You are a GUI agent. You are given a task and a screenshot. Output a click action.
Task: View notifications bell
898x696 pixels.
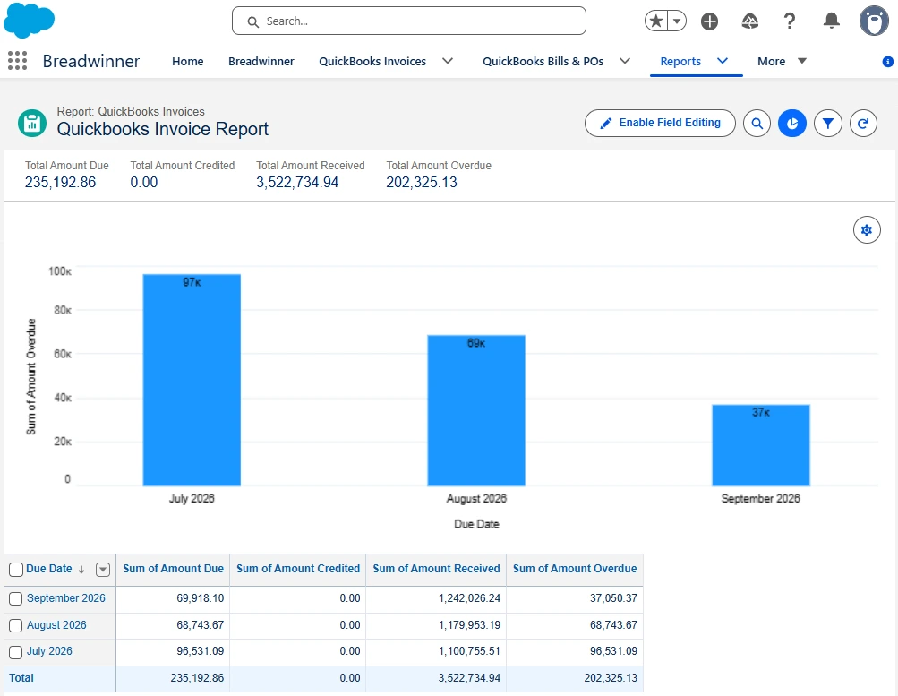tap(831, 21)
